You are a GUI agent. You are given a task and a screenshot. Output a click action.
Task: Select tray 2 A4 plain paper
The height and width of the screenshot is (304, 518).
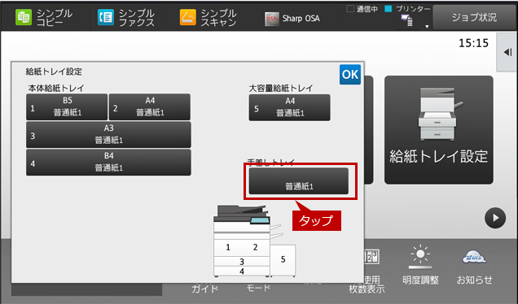[150, 106]
